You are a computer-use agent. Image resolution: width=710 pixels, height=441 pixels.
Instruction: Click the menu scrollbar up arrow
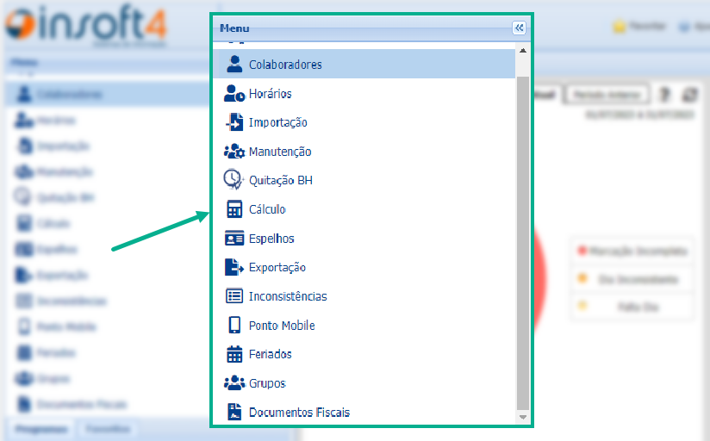[x=522, y=50]
